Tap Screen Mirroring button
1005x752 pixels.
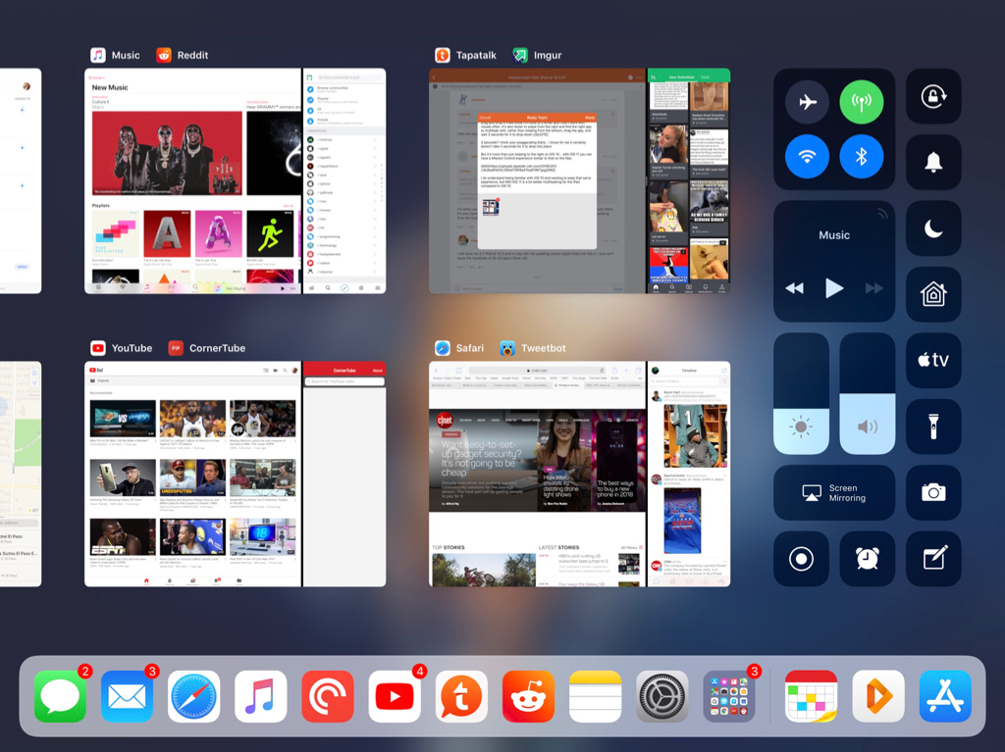tap(834, 492)
